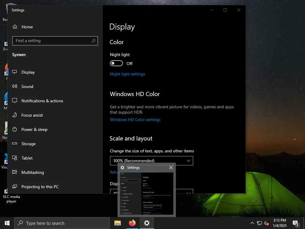The width and height of the screenshot is (305, 229).
Task: Click the Type here to search box
Action: [x=62, y=223]
